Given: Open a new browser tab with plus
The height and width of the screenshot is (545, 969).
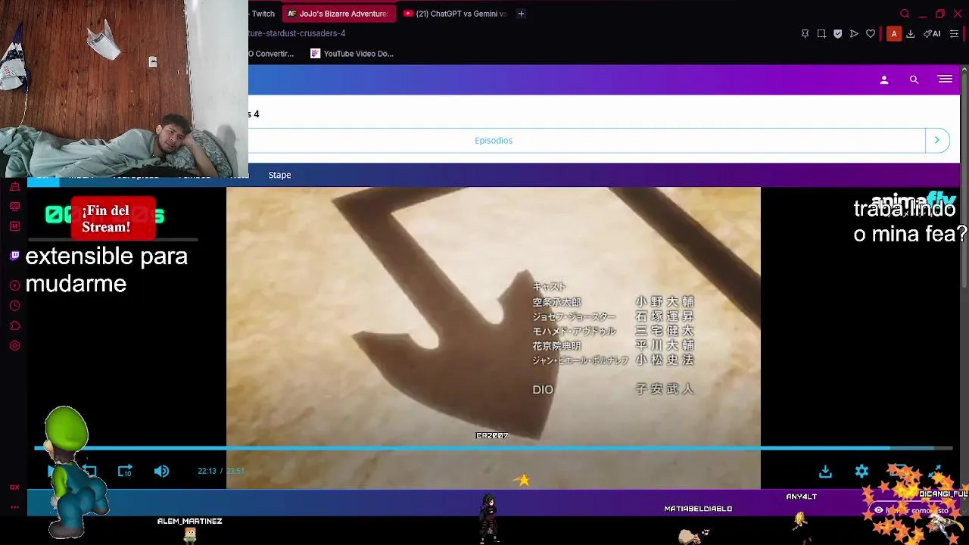Looking at the screenshot, I should coord(521,14).
